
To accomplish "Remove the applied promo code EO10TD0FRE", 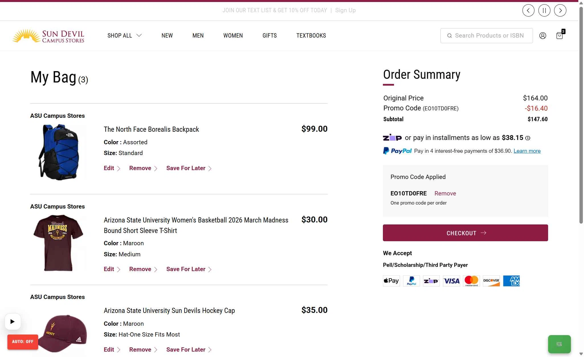I will point(445,193).
